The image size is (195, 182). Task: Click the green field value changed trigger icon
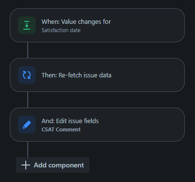[x=27, y=25]
